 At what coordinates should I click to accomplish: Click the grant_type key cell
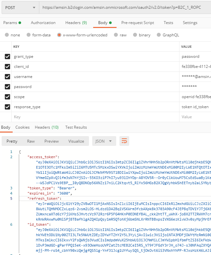95,57
